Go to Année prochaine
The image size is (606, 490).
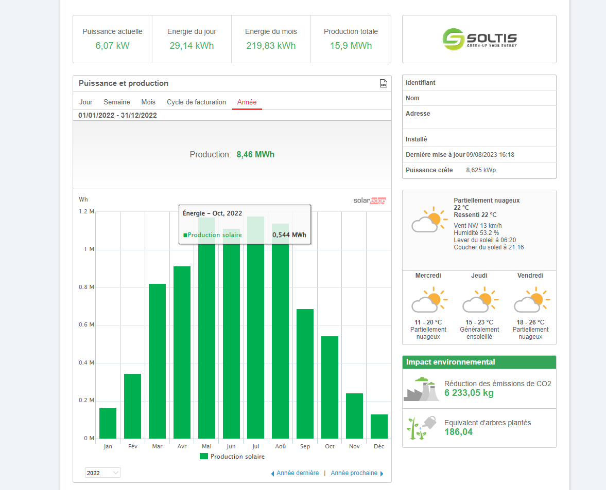pyautogui.click(x=354, y=473)
